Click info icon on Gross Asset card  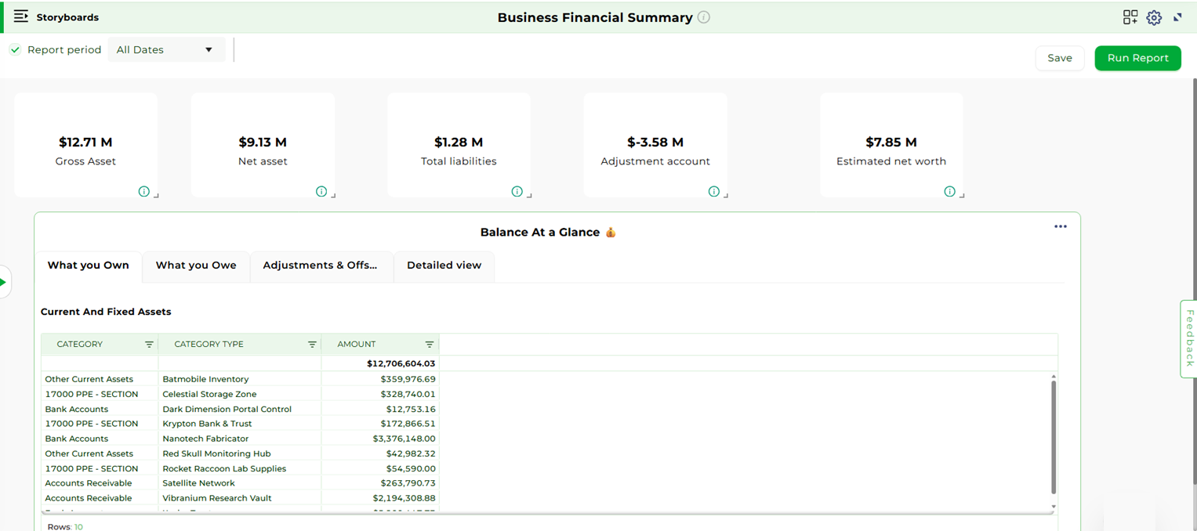[144, 191]
